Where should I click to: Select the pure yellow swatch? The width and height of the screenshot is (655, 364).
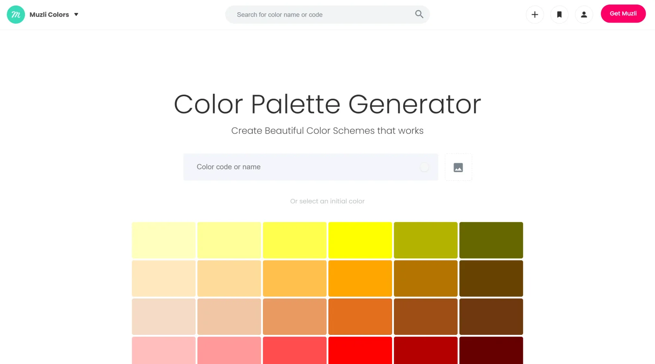360,240
